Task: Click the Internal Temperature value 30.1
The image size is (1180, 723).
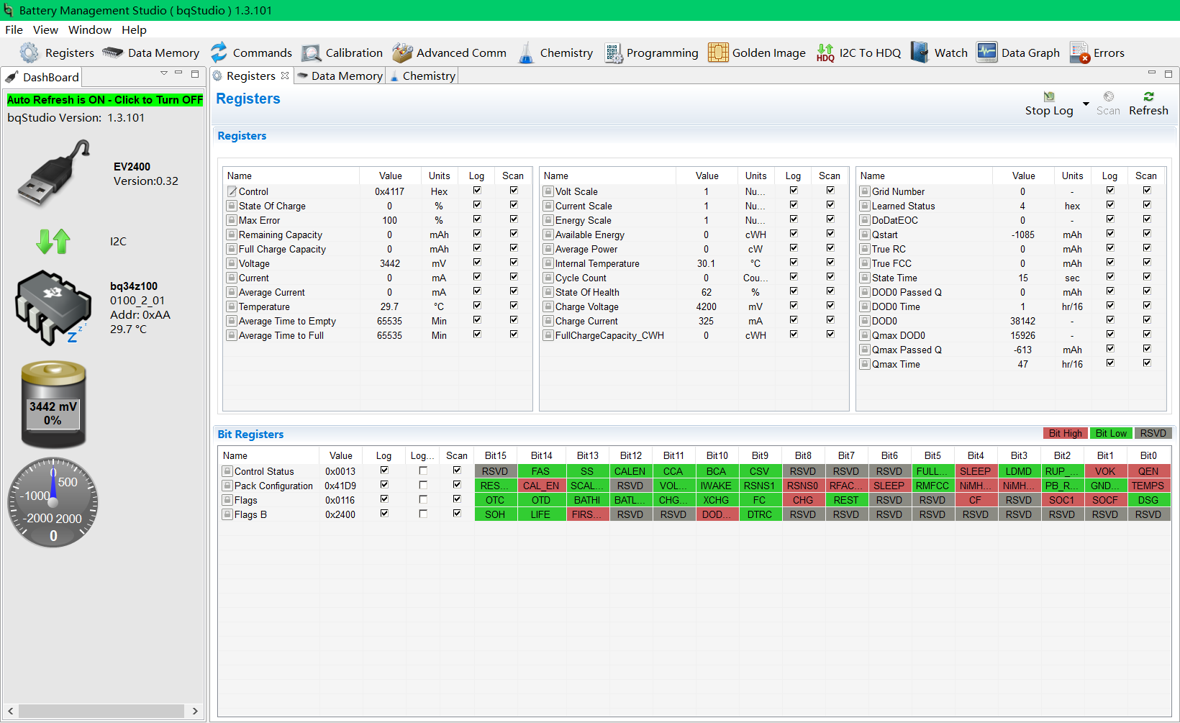Action: [707, 263]
